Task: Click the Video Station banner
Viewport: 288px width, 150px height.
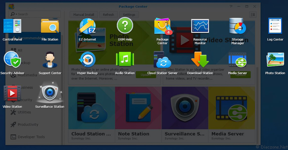Action: click(209, 42)
